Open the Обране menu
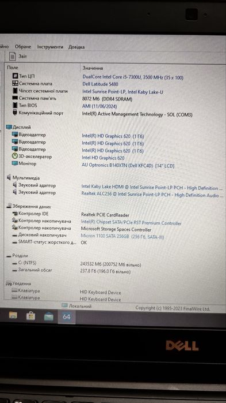The height and width of the screenshot is (403, 226). click(23, 47)
